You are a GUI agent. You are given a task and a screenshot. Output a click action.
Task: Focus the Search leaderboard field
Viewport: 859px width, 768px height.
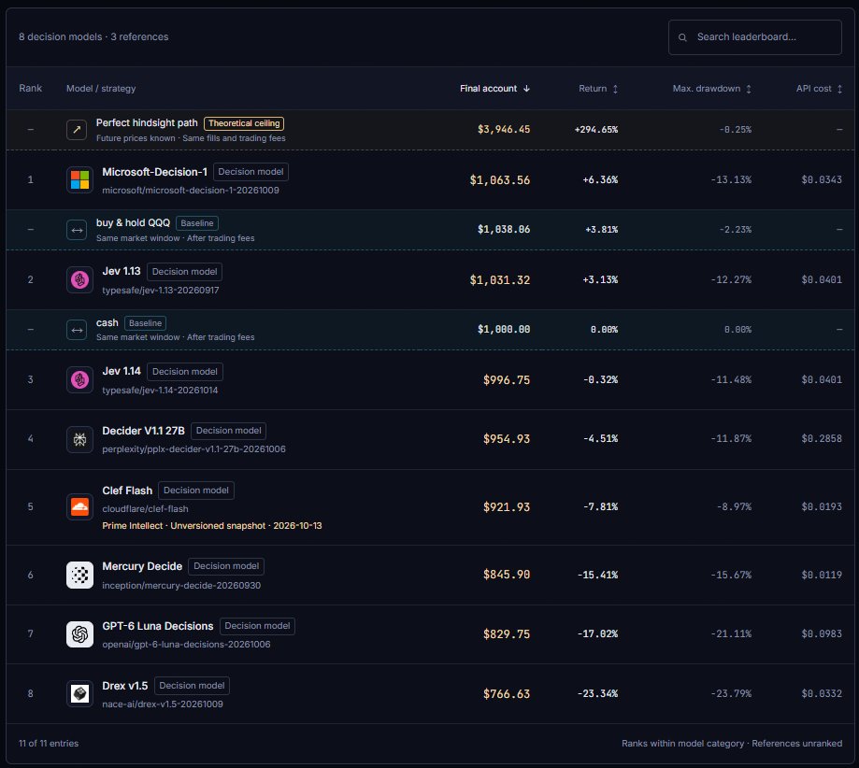tap(755, 37)
